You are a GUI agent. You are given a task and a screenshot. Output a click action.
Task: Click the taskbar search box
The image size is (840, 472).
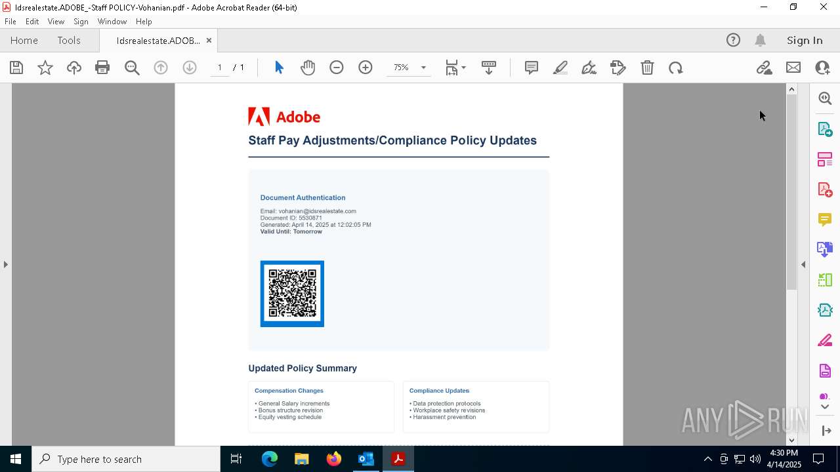pos(126,459)
